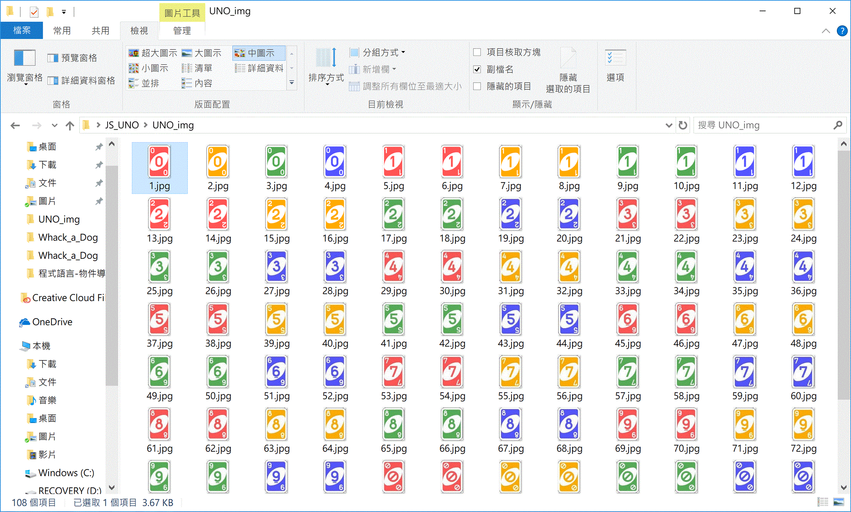Check the 隱藏的項目 hidden items checkbox
This screenshot has height=512, width=851.
coord(477,86)
